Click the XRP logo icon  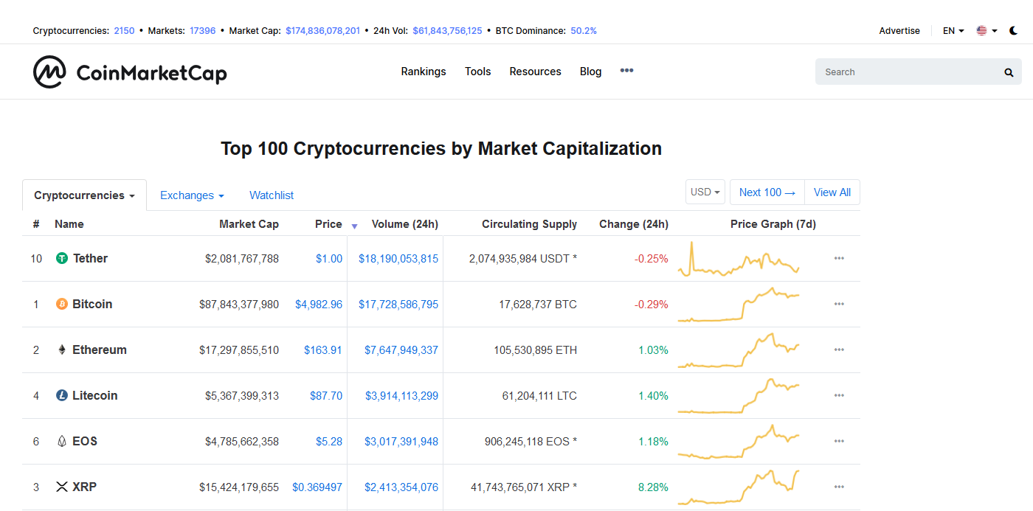(62, 487)
